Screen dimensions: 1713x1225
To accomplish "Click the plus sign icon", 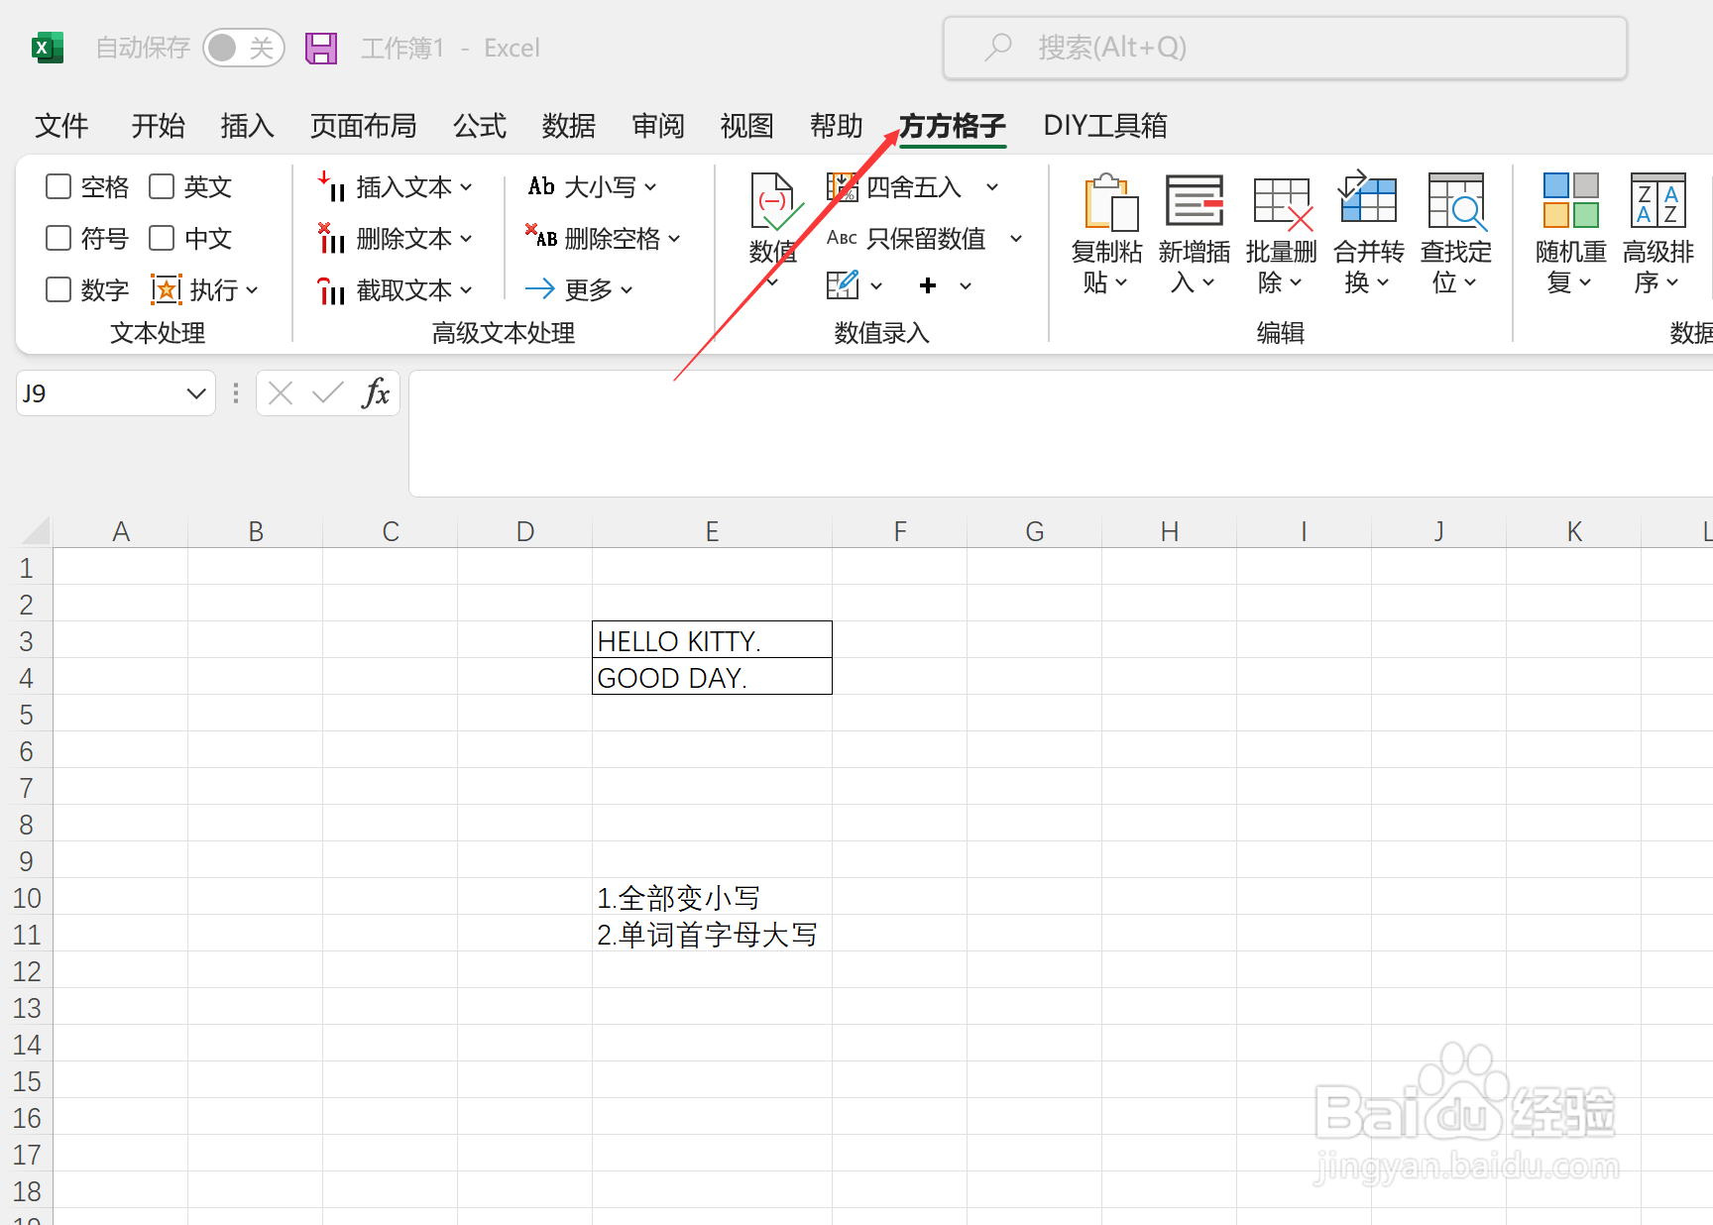I will [x=928, y=285].
